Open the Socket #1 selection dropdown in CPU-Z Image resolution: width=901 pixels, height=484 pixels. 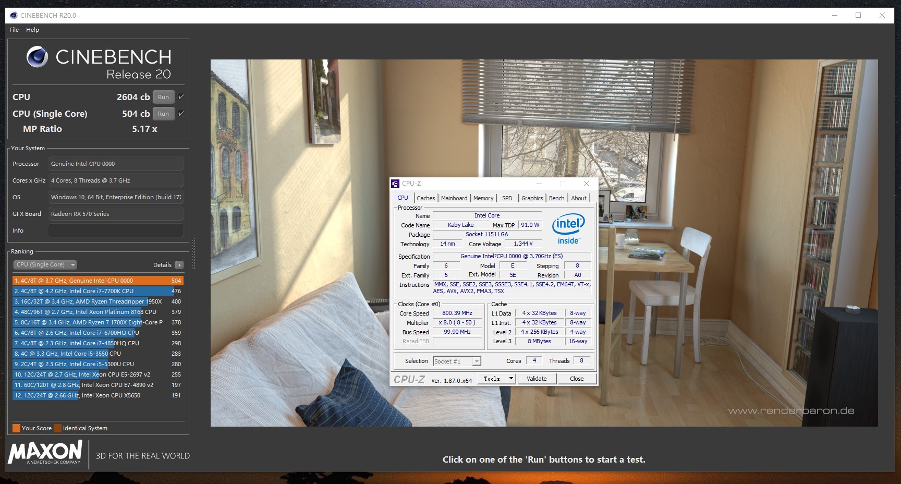pos(457,361)
